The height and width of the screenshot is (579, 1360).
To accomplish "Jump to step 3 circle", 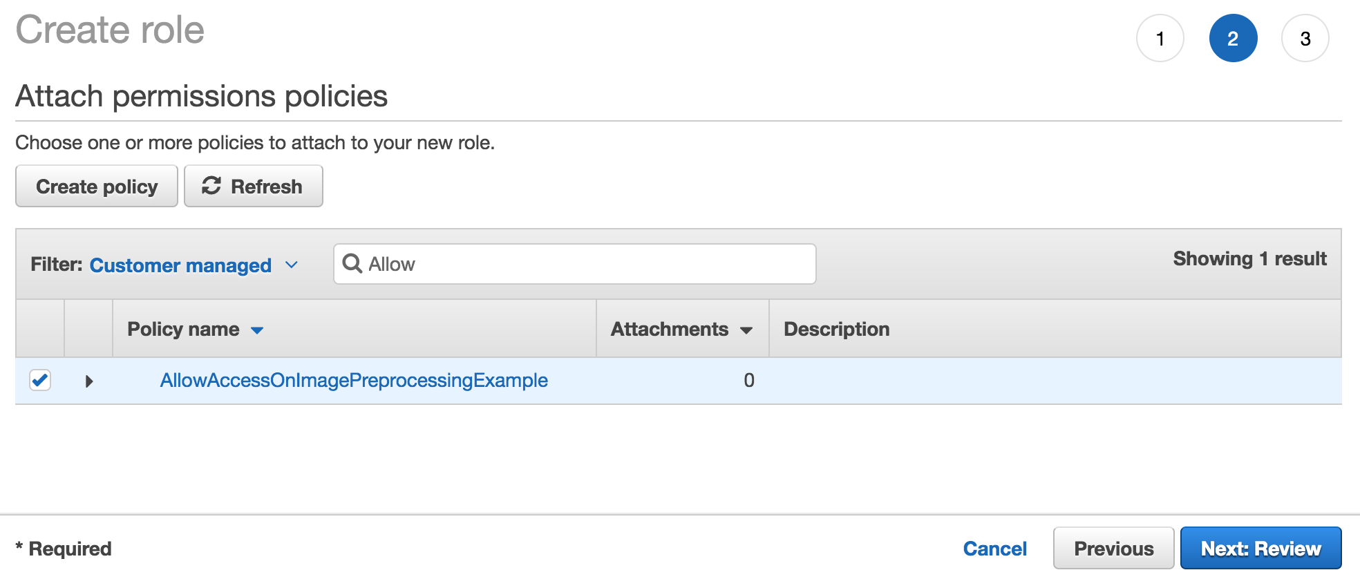I will [x=1305, y=39].
